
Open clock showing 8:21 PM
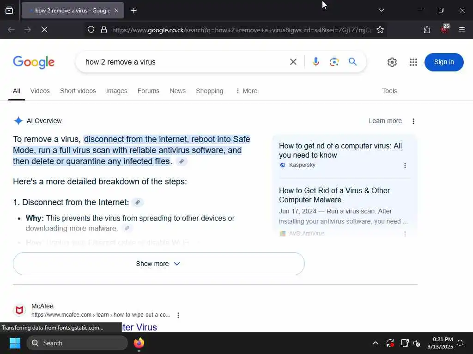click(440, 343)
